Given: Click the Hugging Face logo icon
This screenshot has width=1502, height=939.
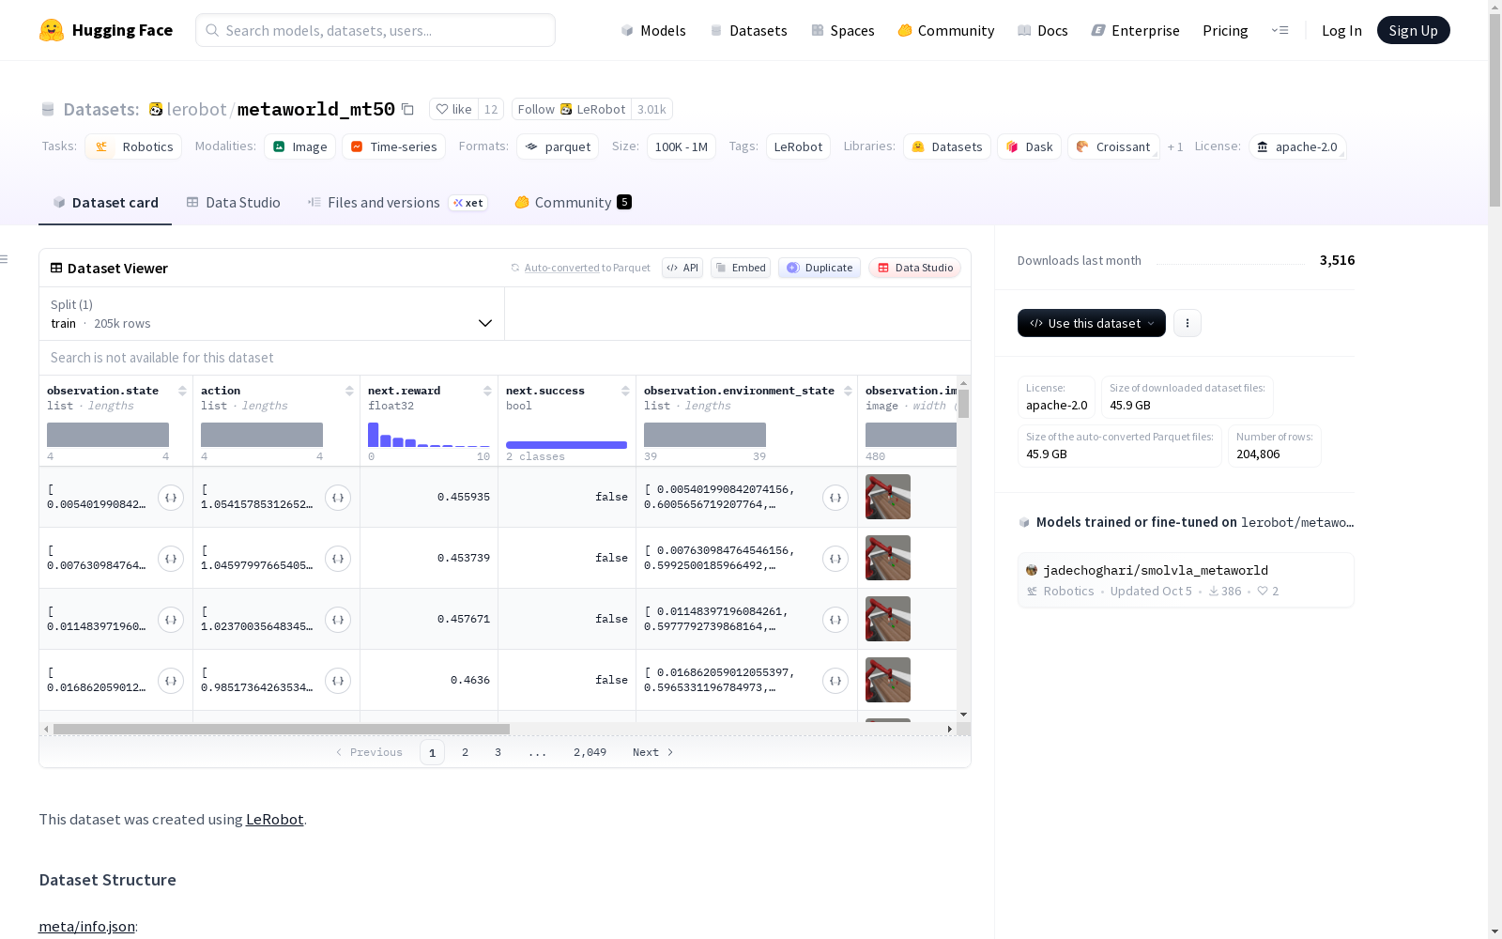Looking at the screenshot, I should pyautogui.click(x=52, y=30).
